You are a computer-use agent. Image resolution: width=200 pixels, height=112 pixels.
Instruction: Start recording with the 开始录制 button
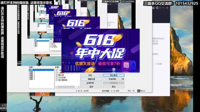point(112,79)
